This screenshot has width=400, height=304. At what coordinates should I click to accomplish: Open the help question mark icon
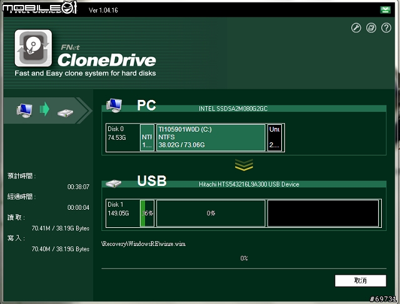point(386,27)
